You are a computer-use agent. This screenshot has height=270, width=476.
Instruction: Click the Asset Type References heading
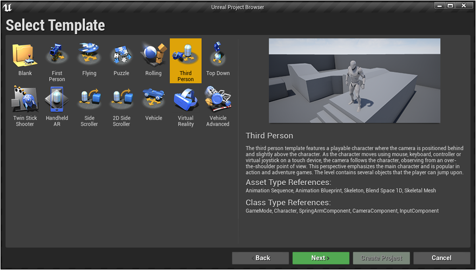[288, 183]
